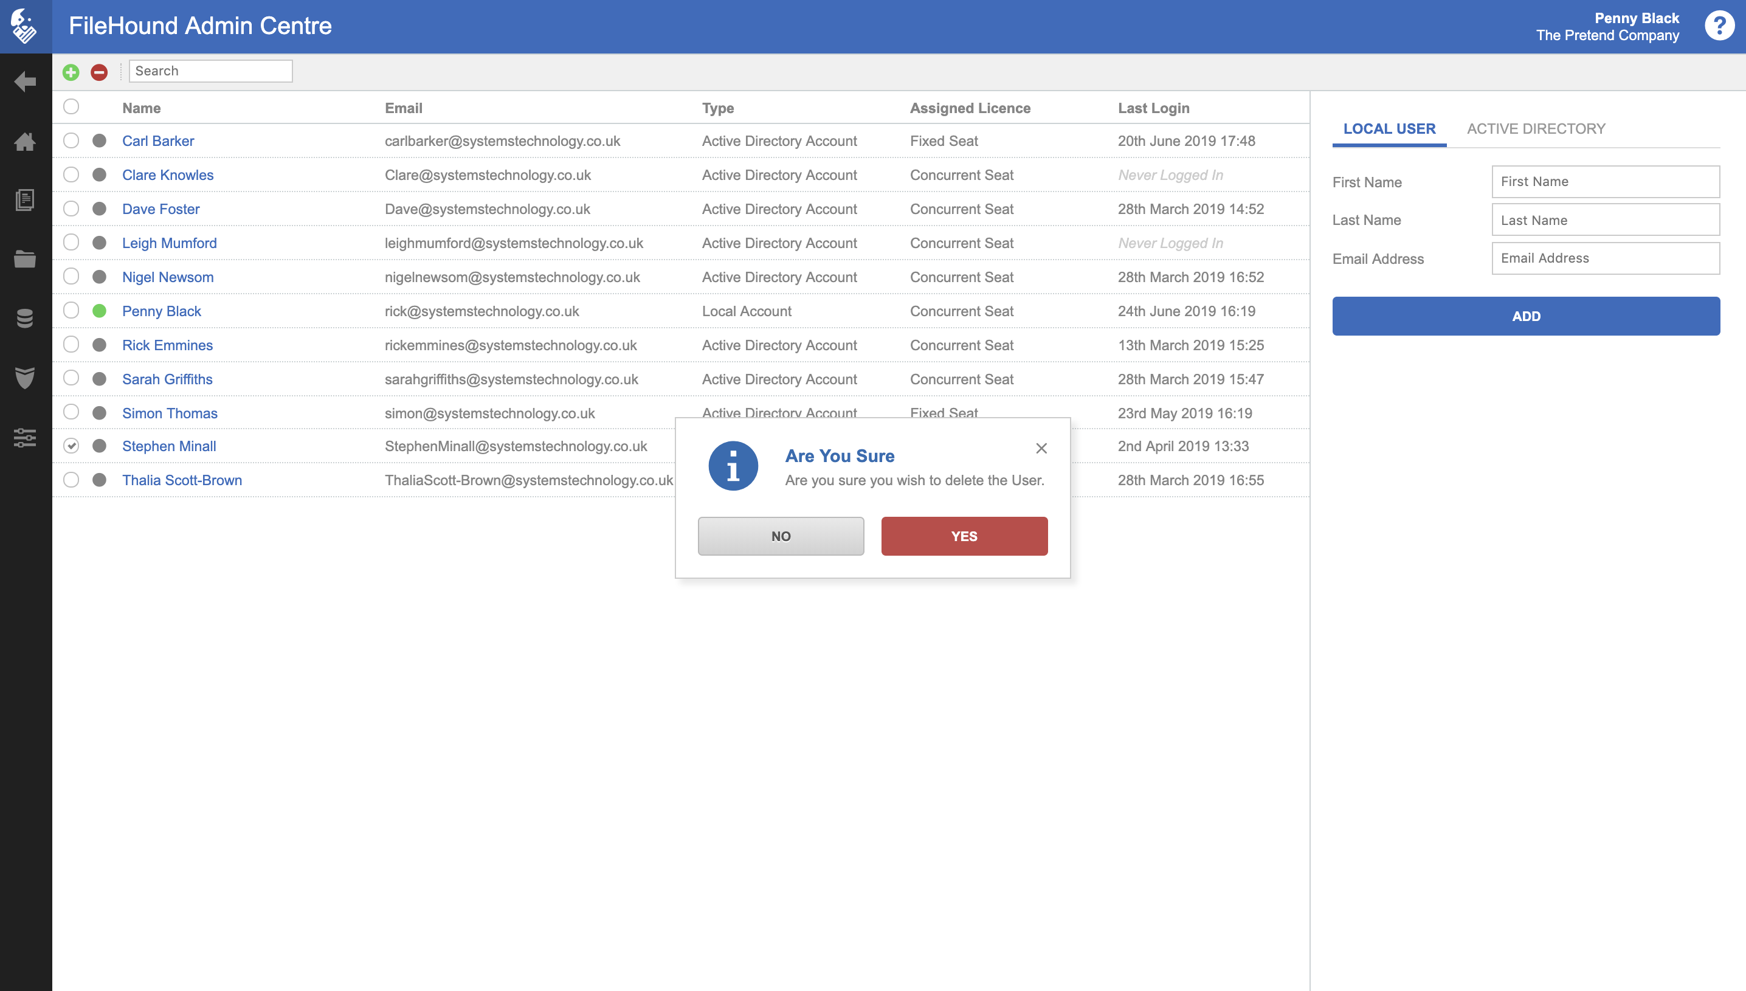Switch to the Active Directory tab
This screenshot has width=1746, height=991.
tap(1536, 129)
